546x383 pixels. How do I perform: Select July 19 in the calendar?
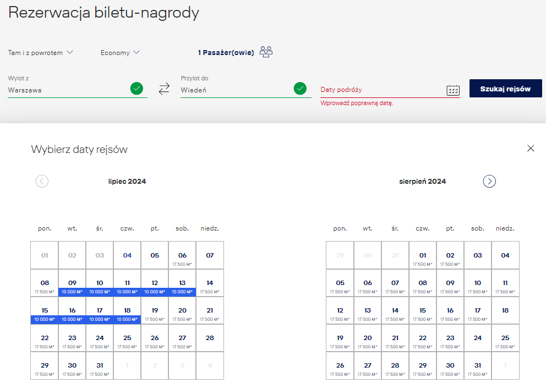pos(155,310)
